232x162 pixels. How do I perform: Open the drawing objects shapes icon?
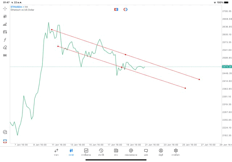click(x=5, y=47)
